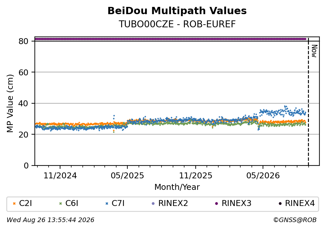Viewport: 326px width, 230px height.
Task: Click the TUBO00CZE - ROB-EUREF subtitle
Action: click(x=177, y=24)
